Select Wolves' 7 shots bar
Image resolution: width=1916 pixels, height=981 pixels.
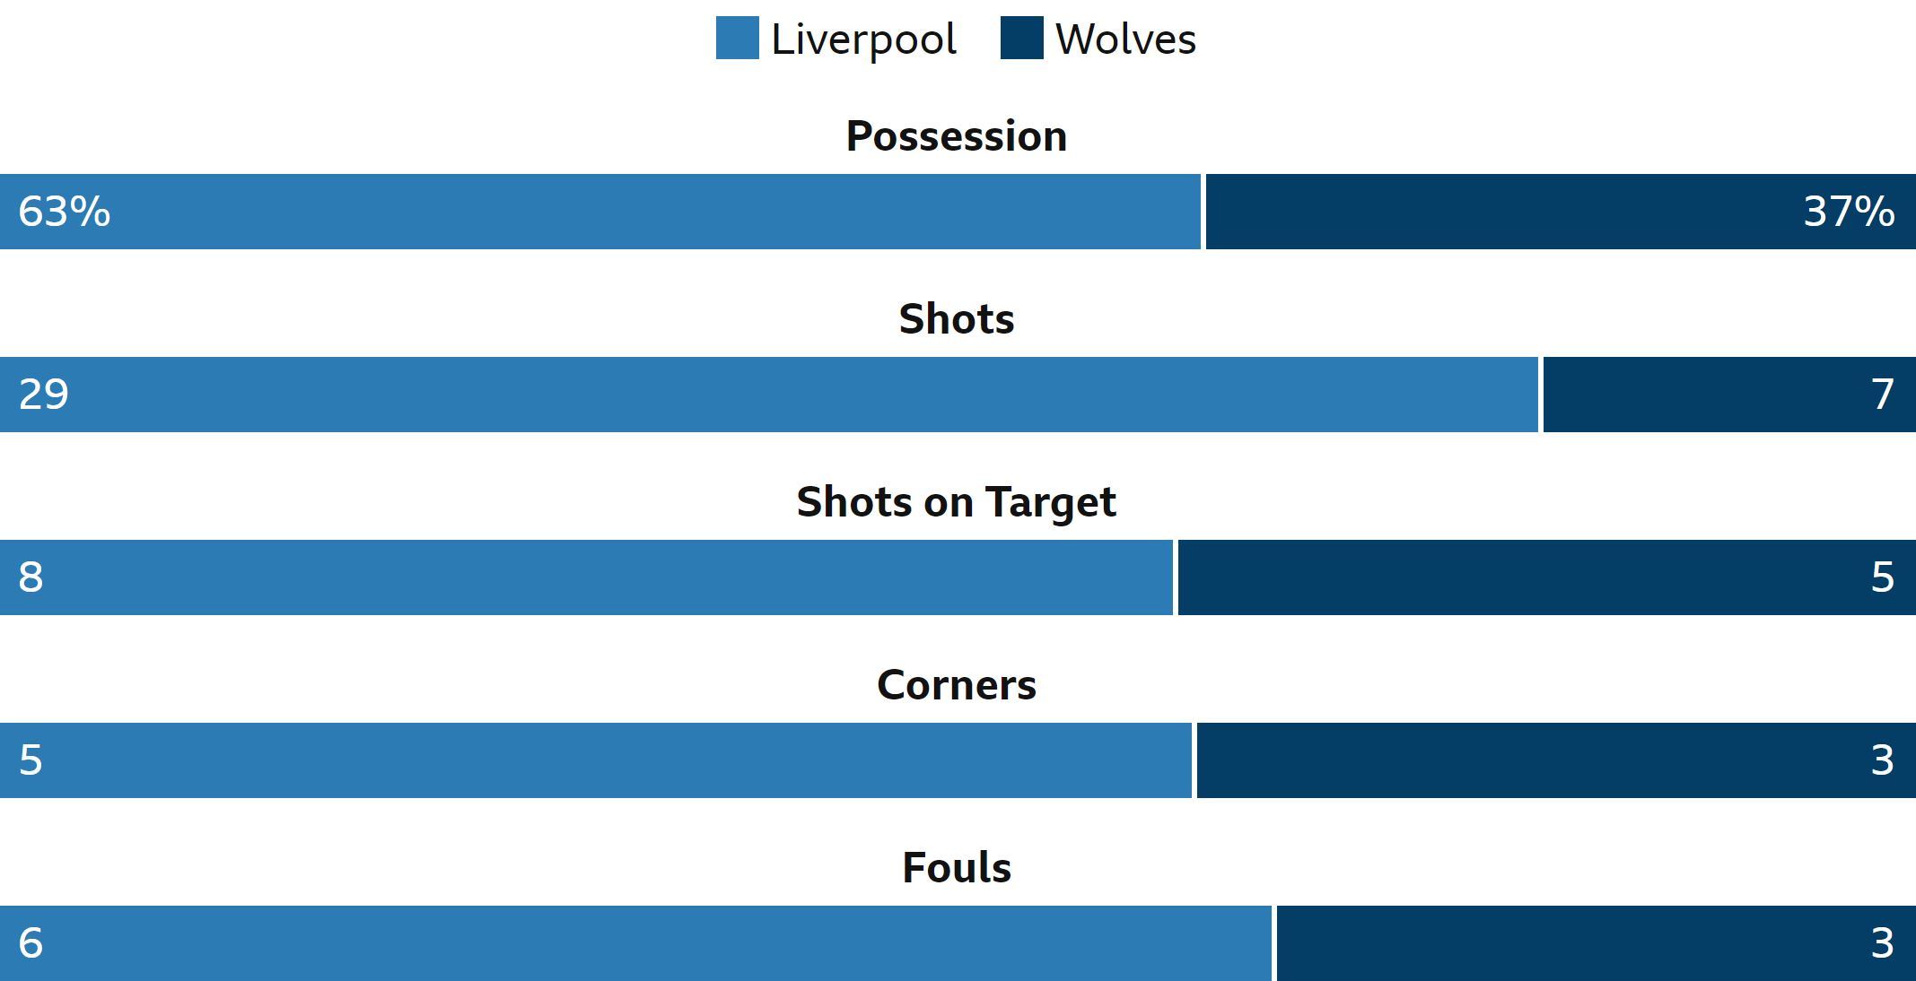(x=1729, y=395)
